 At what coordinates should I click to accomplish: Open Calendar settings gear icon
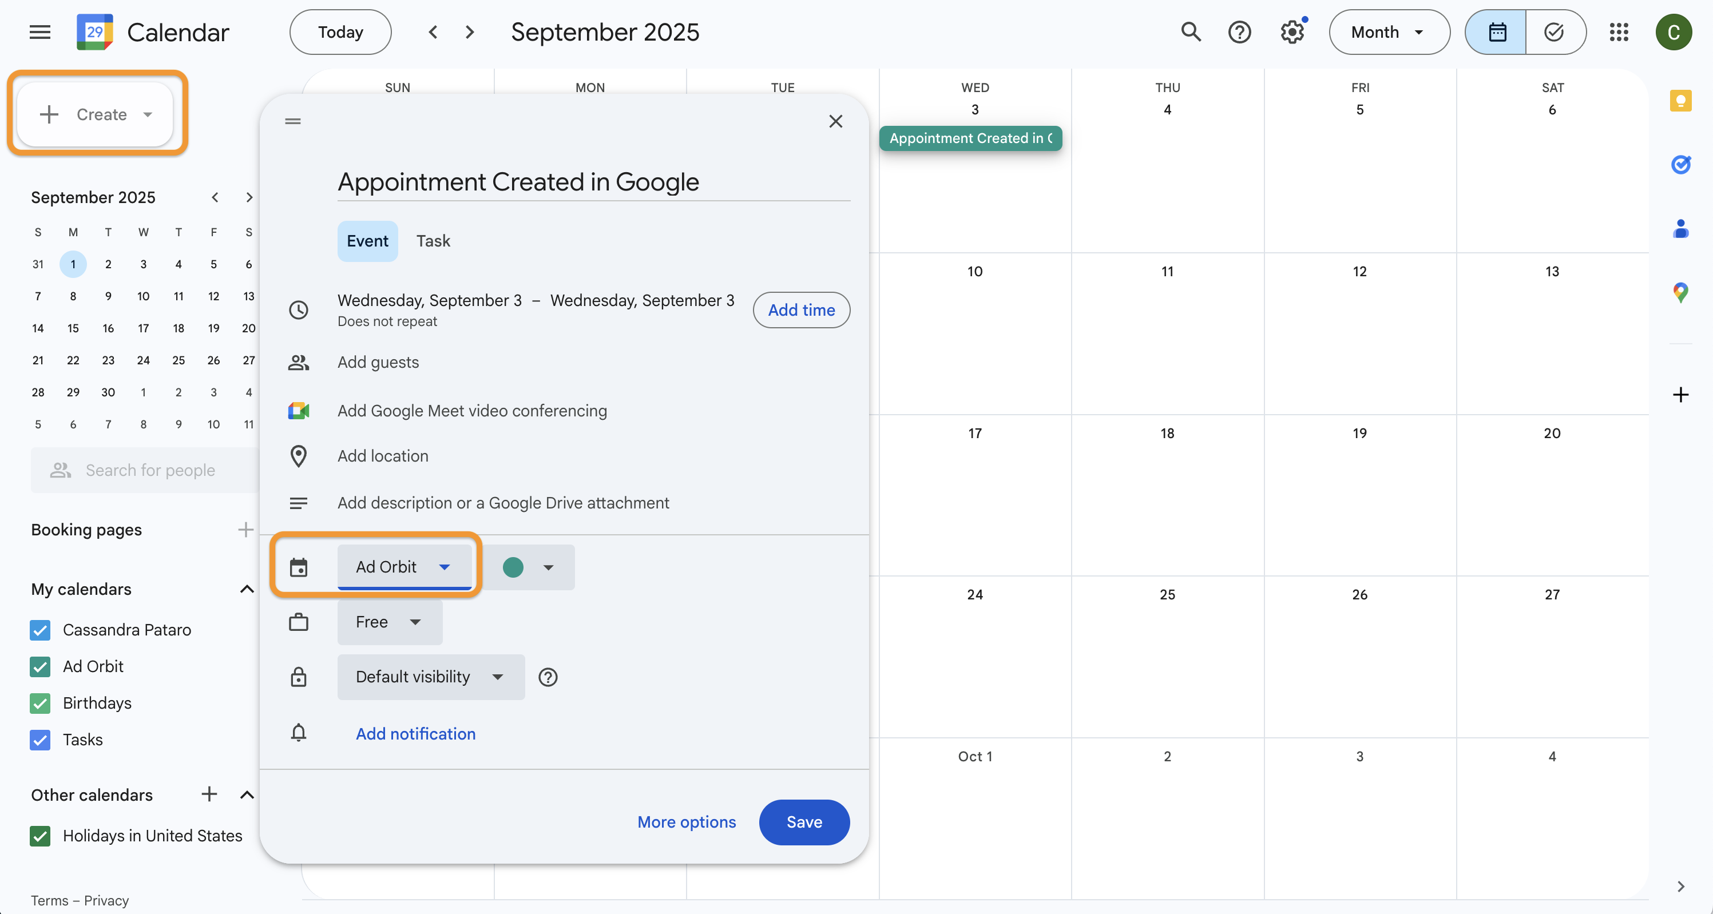click(x=1291, y=32)
